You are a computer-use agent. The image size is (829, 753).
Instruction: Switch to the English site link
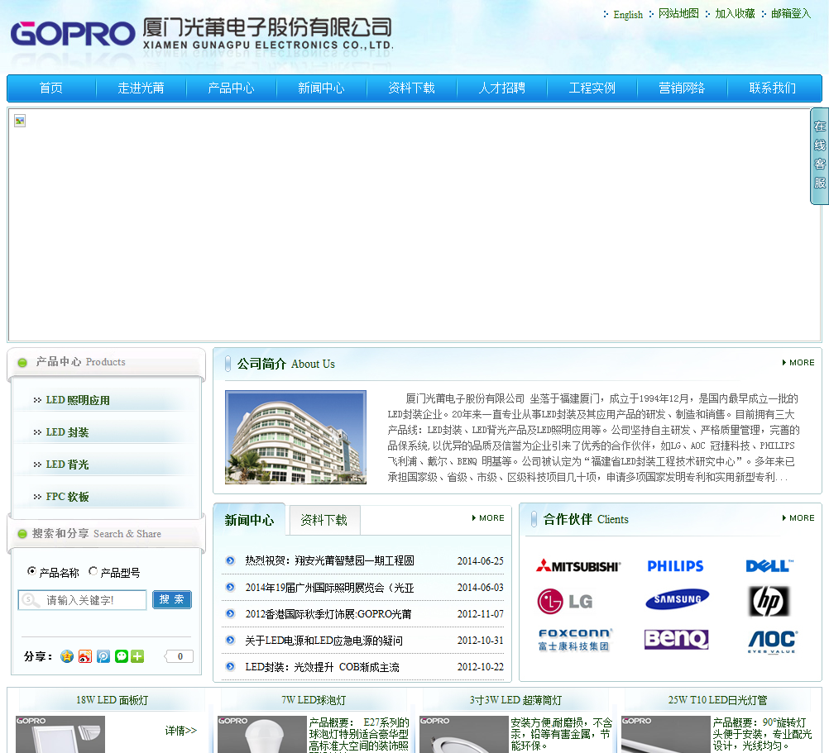(x=628, y=15)
